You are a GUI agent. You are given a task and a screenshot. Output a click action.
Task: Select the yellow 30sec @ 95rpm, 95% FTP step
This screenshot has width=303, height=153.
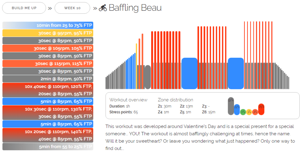(x=48, y=33)
